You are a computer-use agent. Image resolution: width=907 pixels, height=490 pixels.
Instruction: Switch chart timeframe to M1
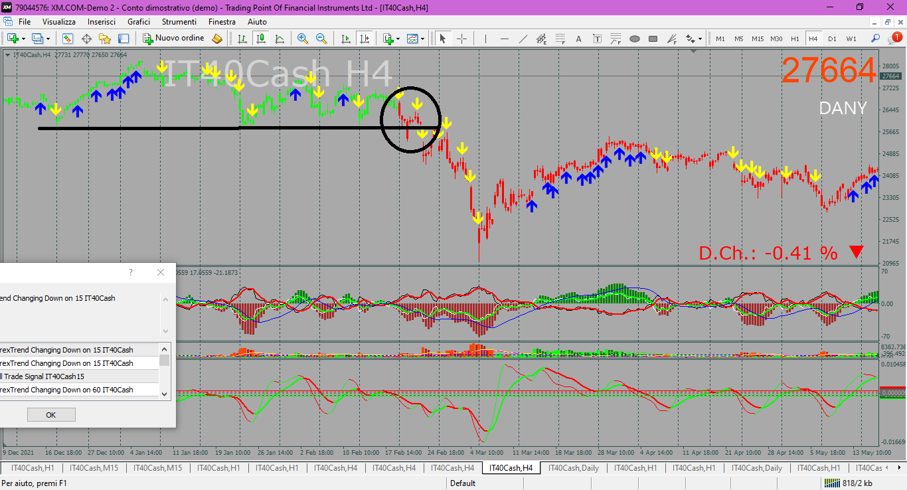click(x=720, y=39)
